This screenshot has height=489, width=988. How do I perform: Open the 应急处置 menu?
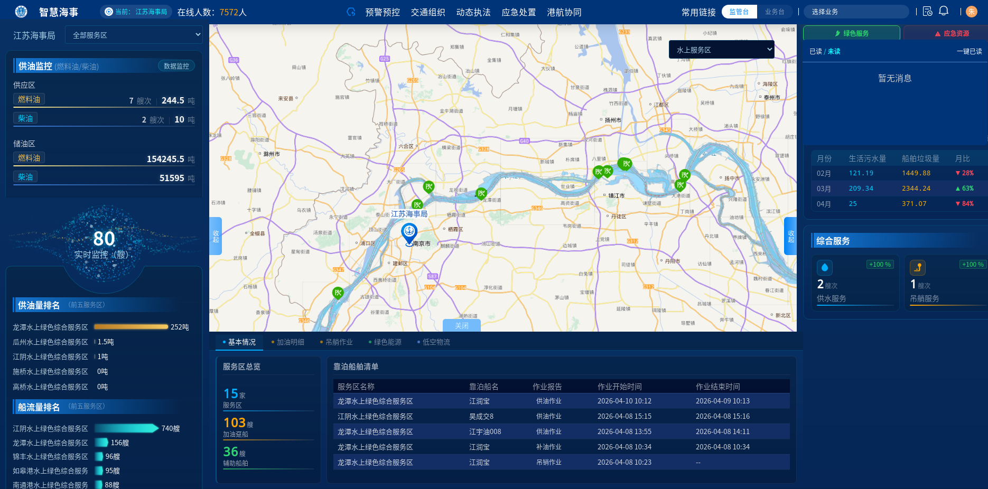point(518,12)
